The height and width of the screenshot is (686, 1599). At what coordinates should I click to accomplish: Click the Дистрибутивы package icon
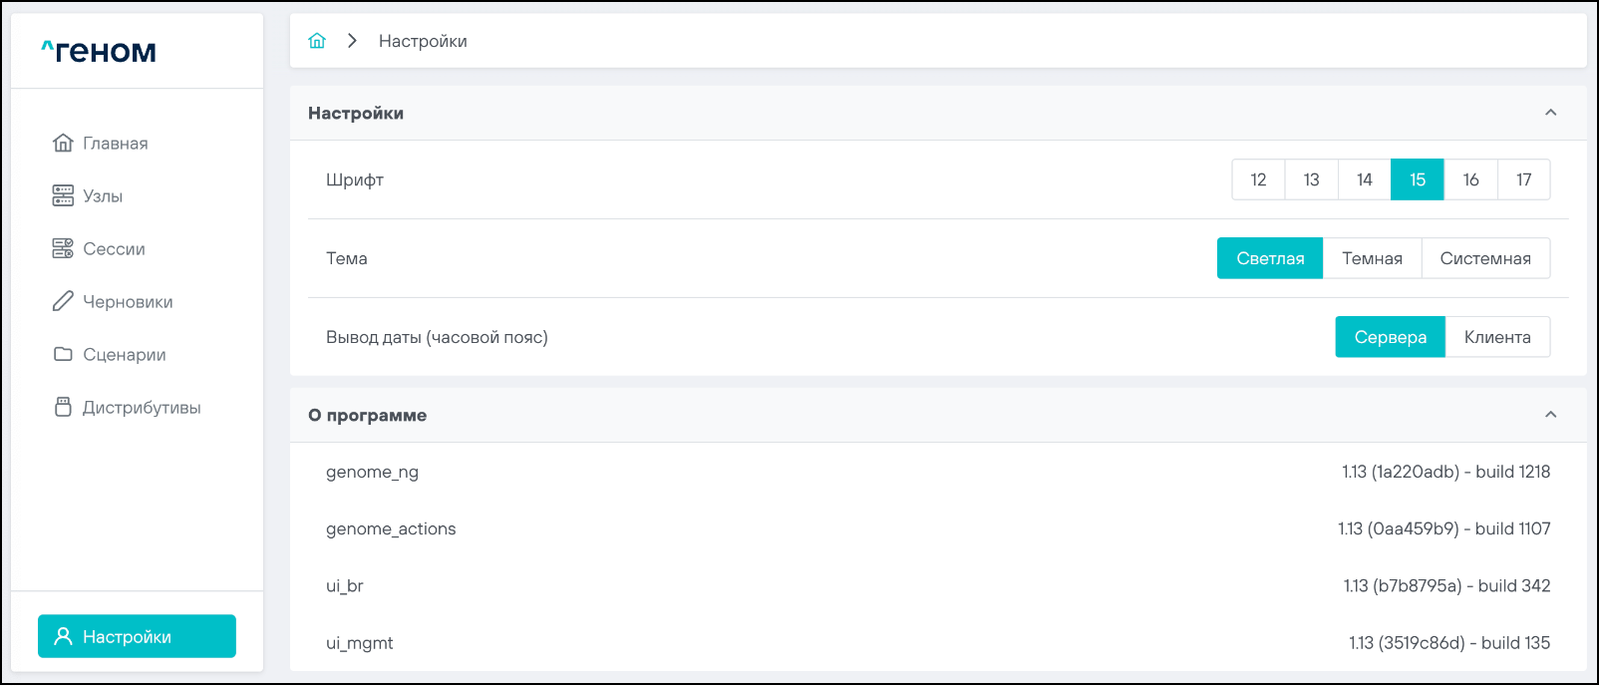[x=63, y=407]
